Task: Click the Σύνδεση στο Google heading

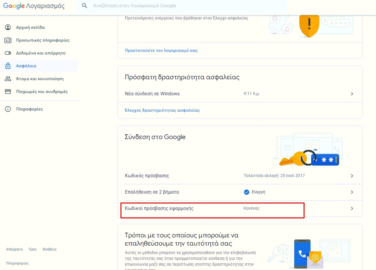Action: click(155, 137)
